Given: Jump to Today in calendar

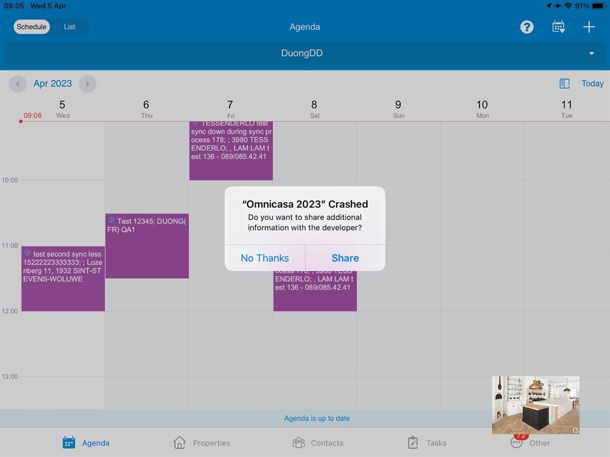Looking at the screenshot, I should pos(592,83).
